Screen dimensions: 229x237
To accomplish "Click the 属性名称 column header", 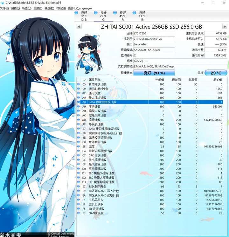I will (x=94, y=80).
